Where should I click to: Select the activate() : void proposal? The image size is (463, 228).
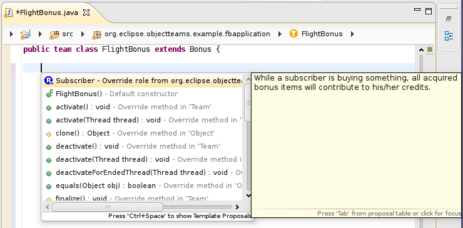tap(143, 107)
